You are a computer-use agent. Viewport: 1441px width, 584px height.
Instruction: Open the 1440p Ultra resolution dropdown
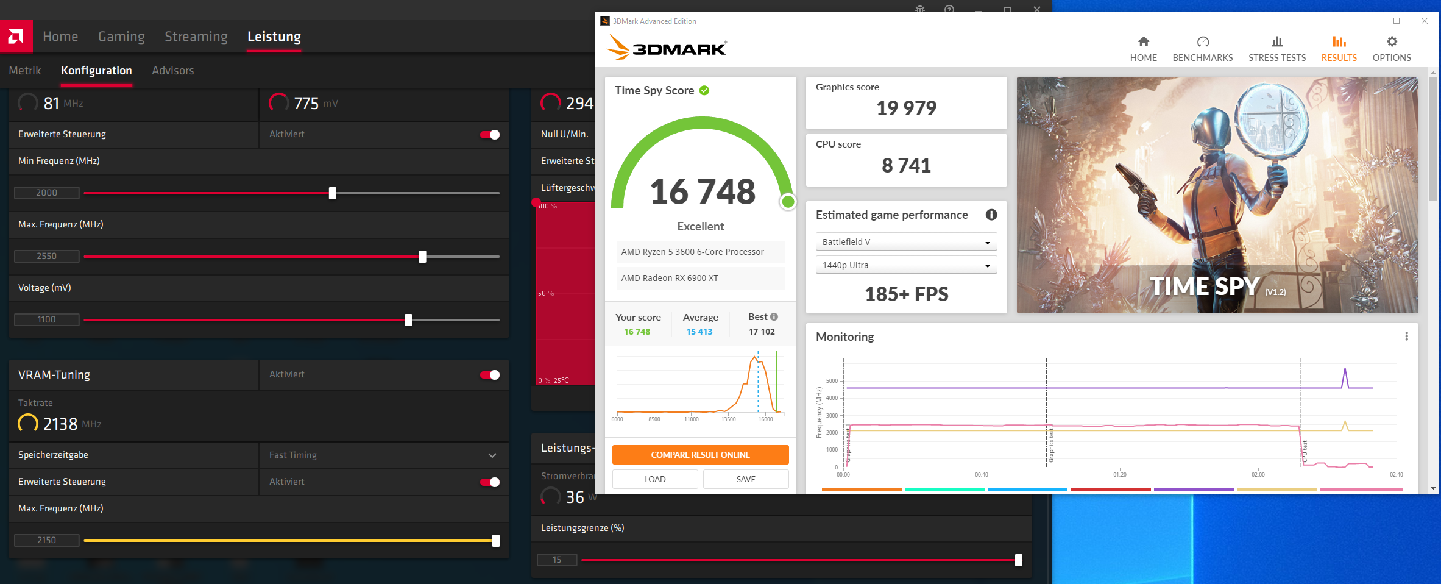[x=906, y=265]
